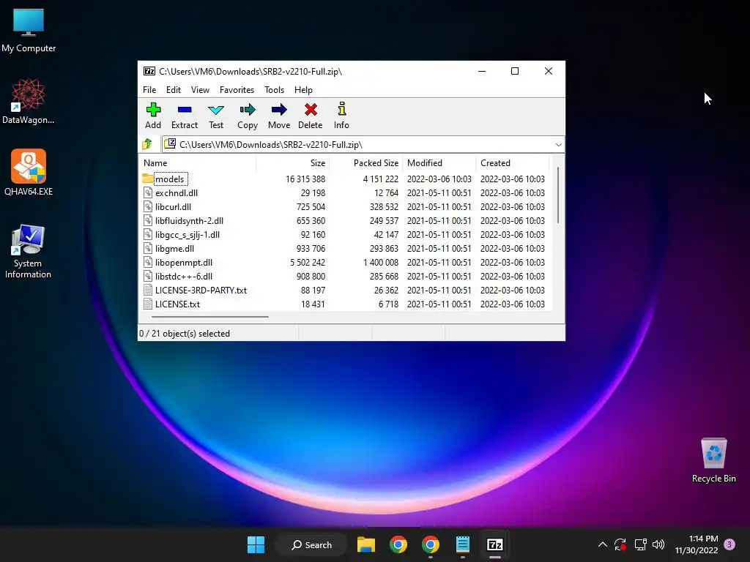The width and height of the screenshot is (750, 562).
Task: Open the notification count badge
Action: pos(729,544)
